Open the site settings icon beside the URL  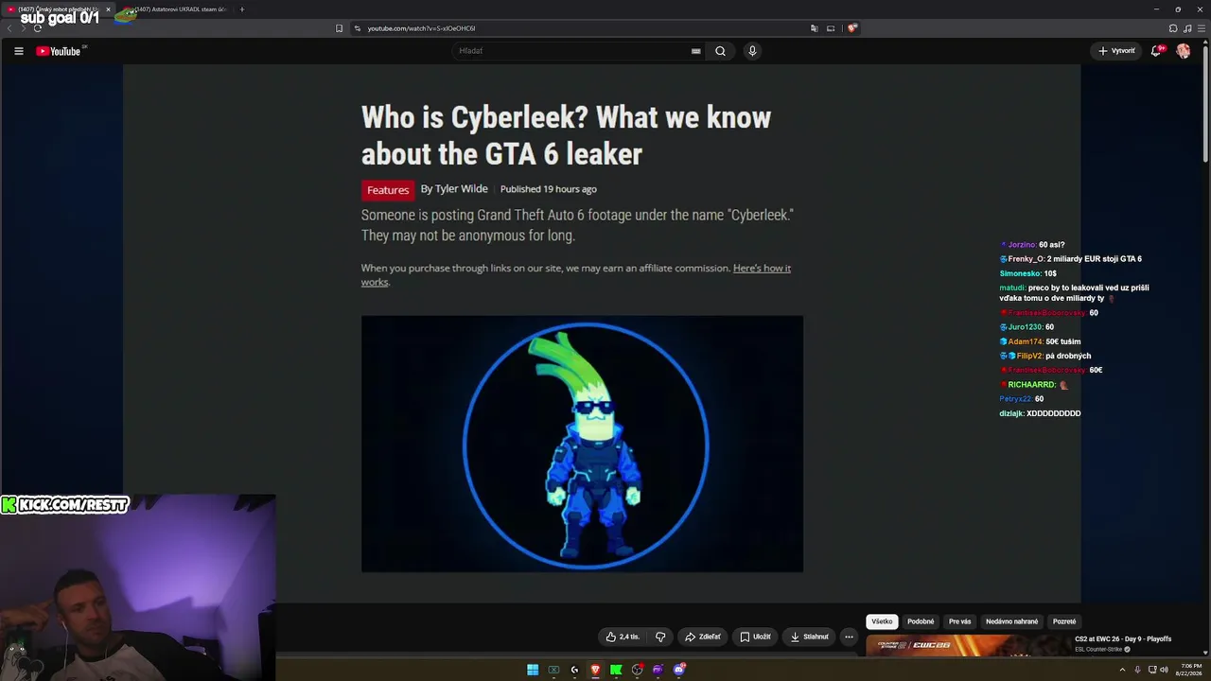pos(358,28)
